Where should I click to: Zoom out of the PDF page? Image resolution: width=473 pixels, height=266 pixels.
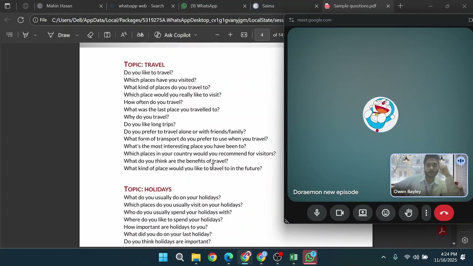[x=217, y=35]
